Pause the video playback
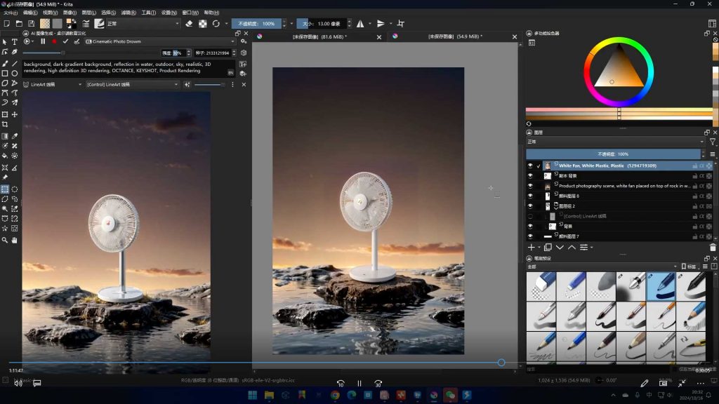719x404 pixels. point(359,384)
